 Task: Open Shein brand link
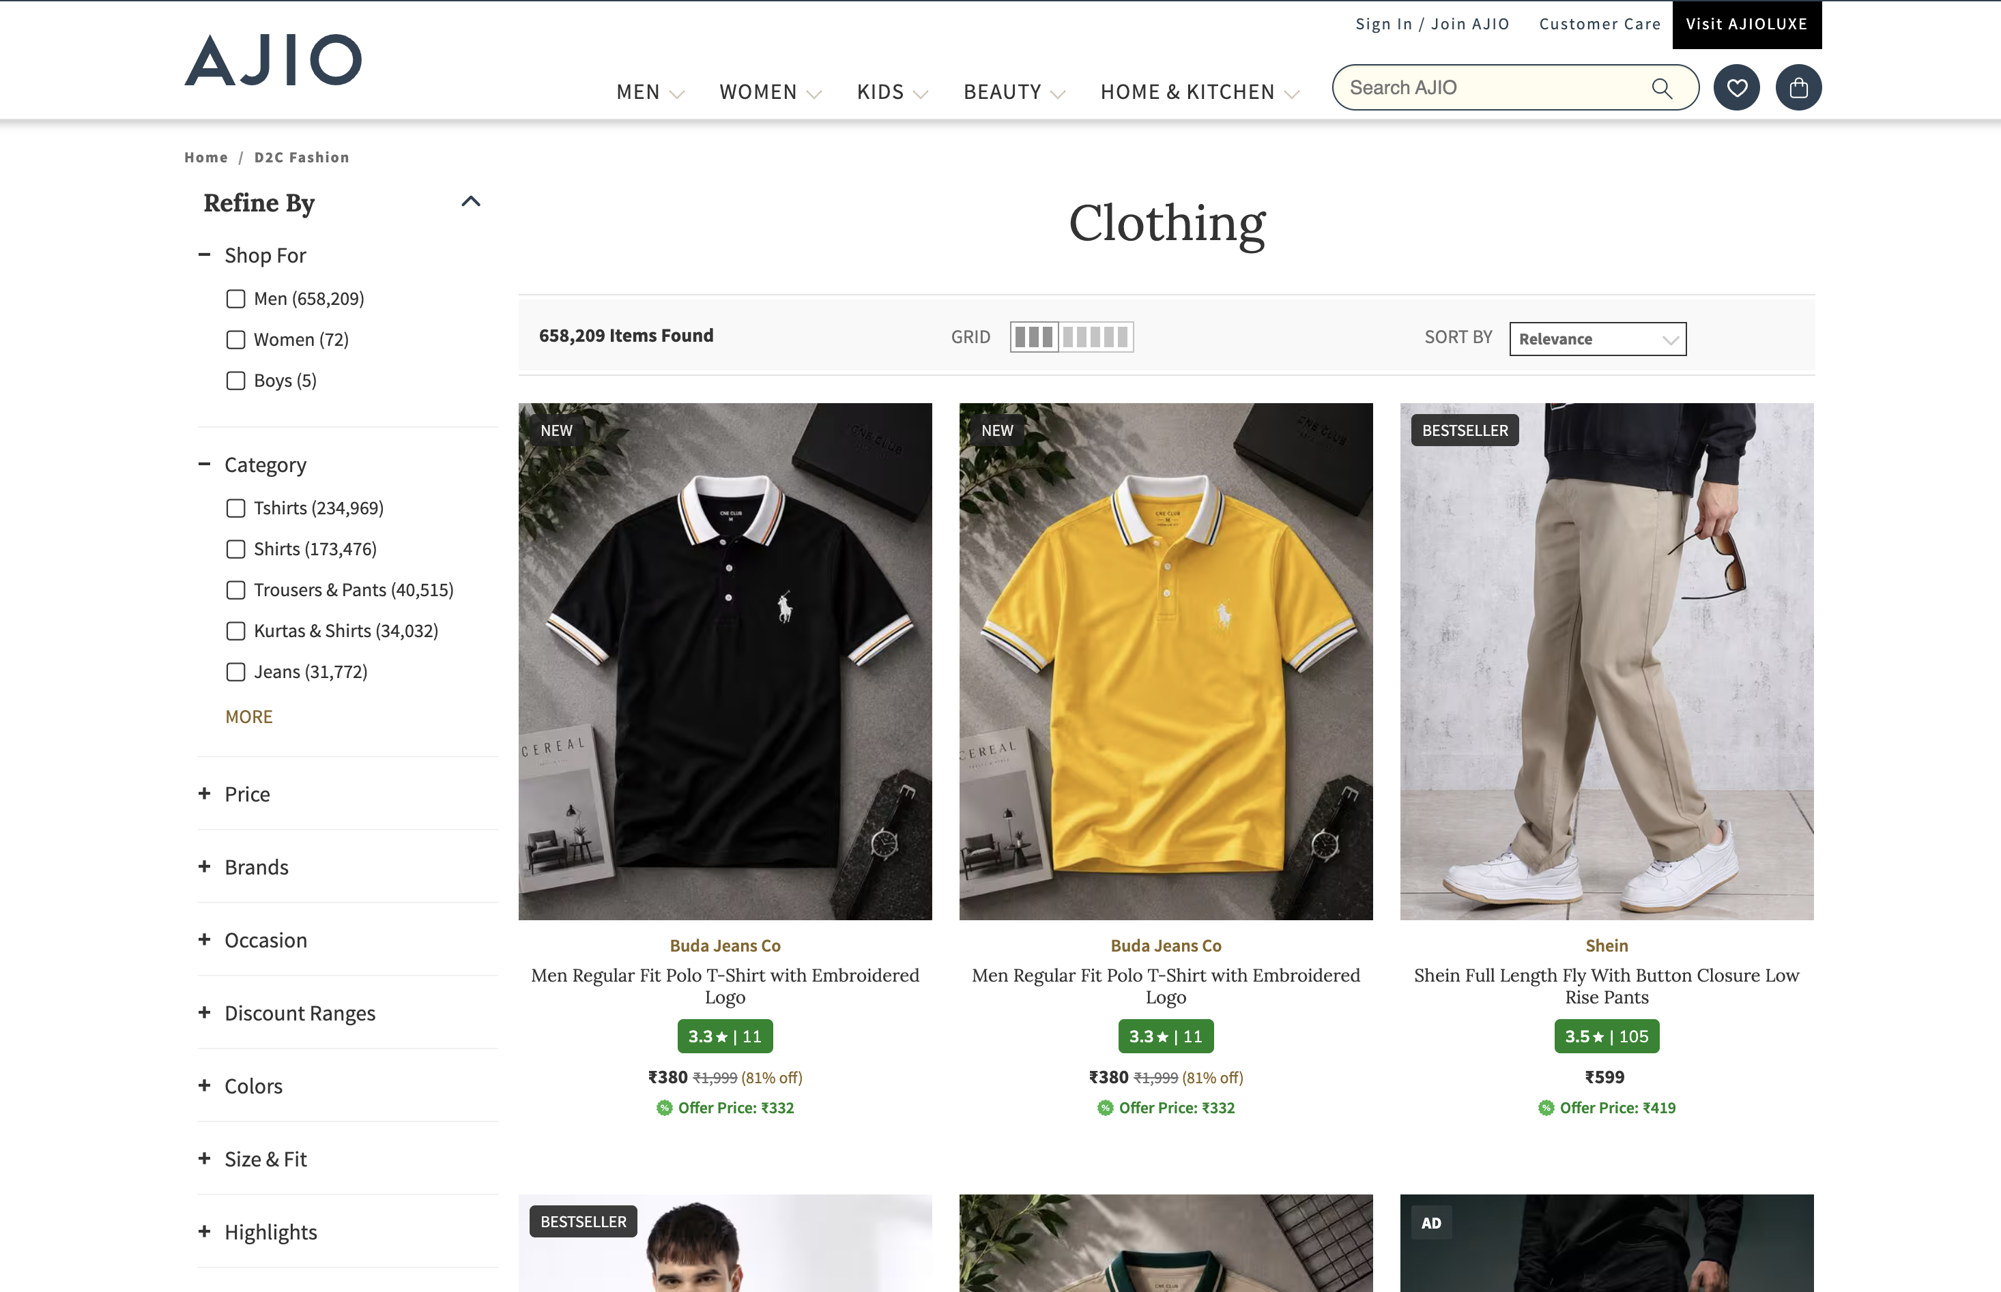pos(1607,945)
